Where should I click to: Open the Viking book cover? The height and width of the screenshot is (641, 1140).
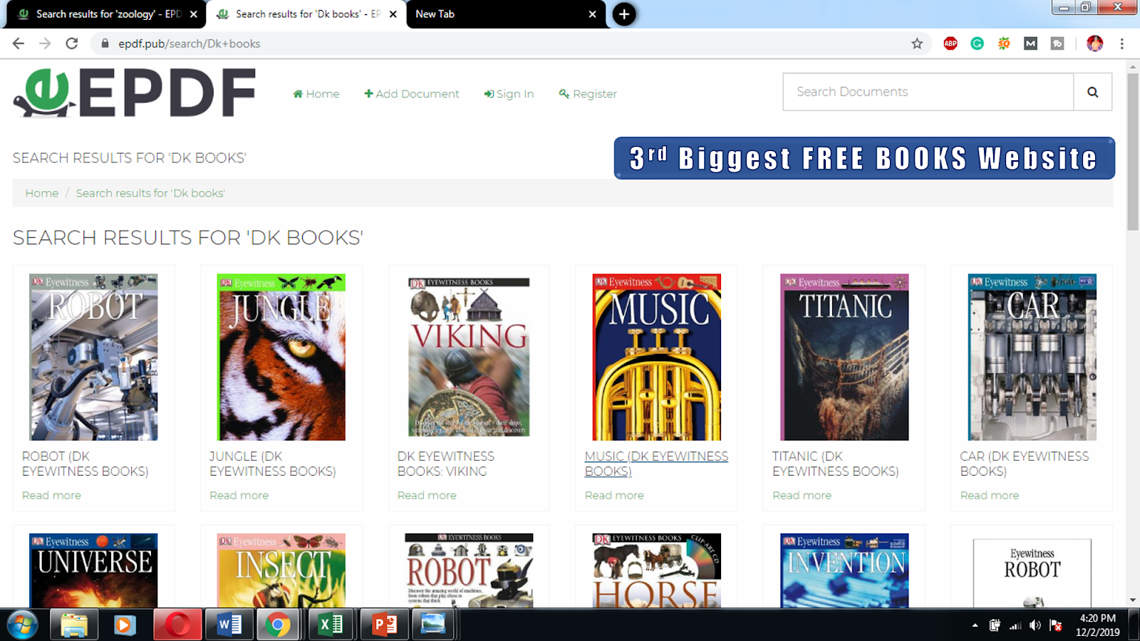coord(469,357)
